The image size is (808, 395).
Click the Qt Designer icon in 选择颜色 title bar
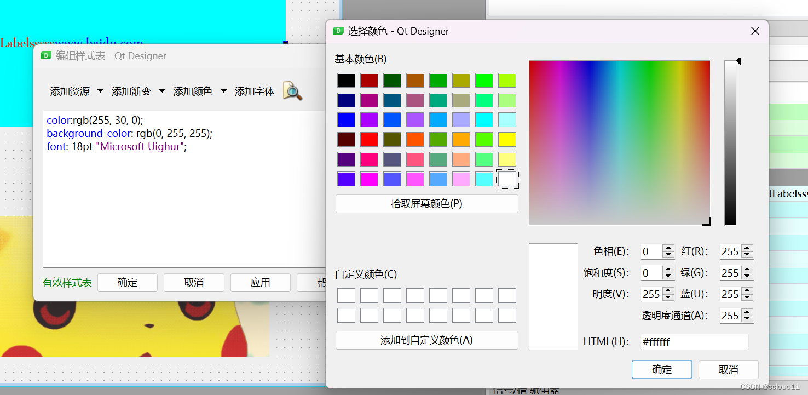click(x=338, y=31)
